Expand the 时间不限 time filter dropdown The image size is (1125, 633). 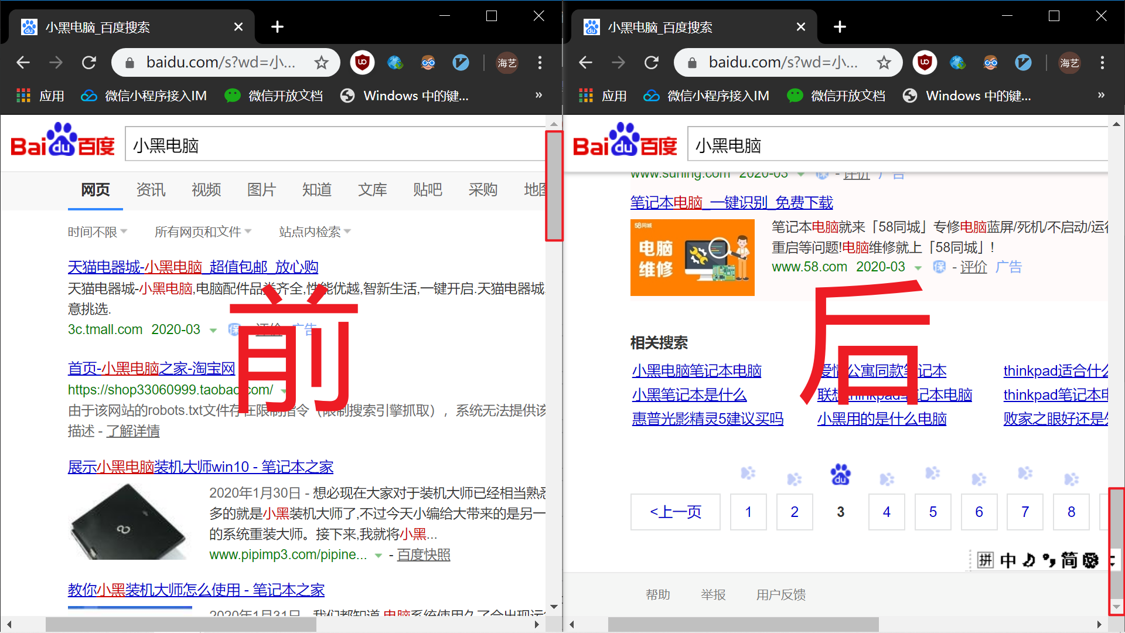pos(97,232)
